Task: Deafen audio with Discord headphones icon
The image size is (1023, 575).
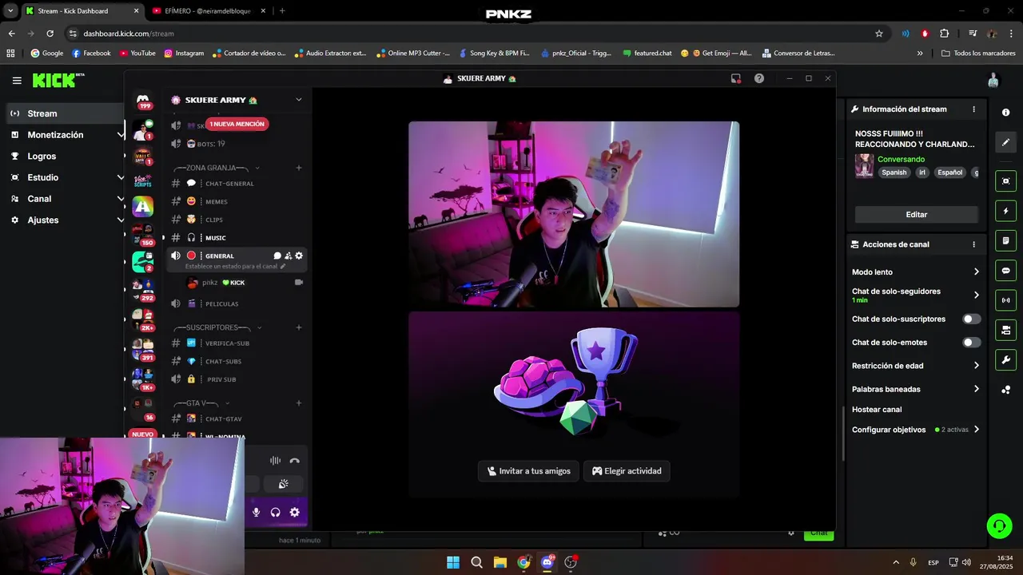Action: 275,512
